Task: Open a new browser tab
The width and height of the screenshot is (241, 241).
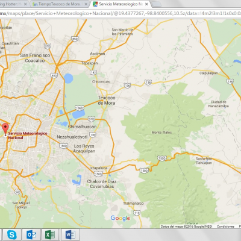Action: pyautogui.click(x=156, y=4)
